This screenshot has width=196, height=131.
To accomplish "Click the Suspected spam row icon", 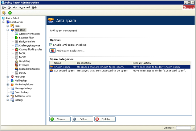I will [52, 71].
